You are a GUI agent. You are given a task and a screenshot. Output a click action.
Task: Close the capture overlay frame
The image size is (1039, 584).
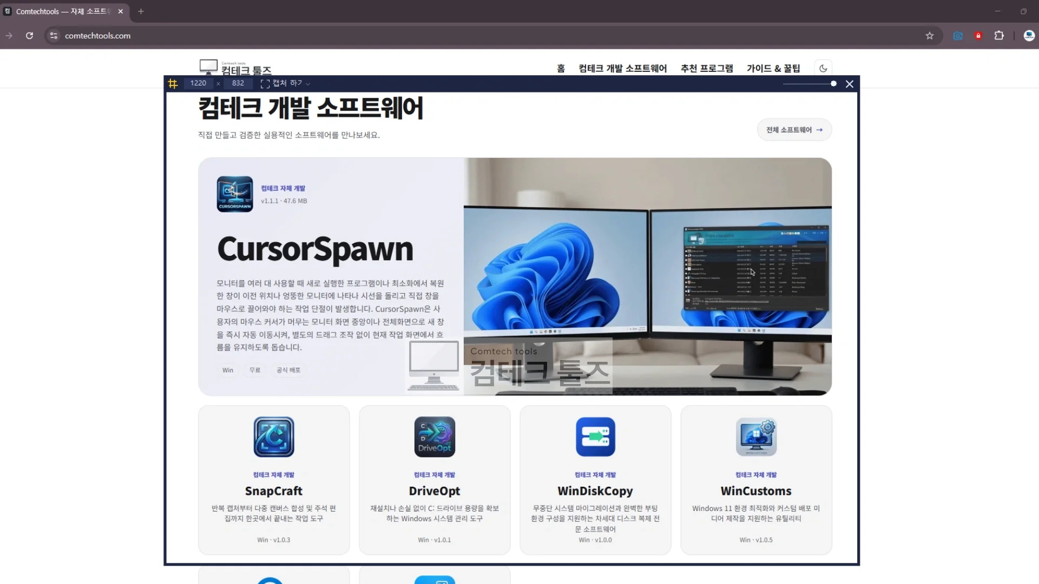pos(850,84)
